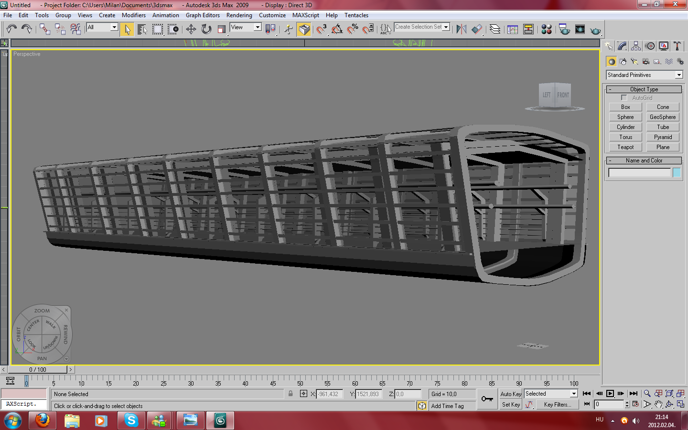The height and width of the screenshot is (430, 688).
Task: Open the Select by Name list icon
Action: click(142, 29)
